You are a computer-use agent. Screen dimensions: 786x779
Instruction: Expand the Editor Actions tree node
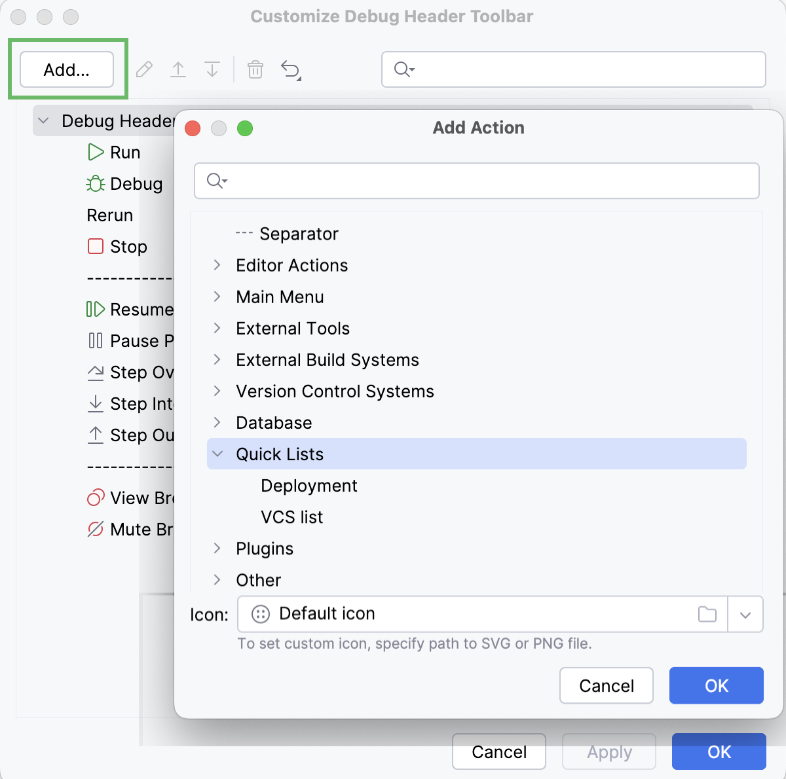coord(217,265)
